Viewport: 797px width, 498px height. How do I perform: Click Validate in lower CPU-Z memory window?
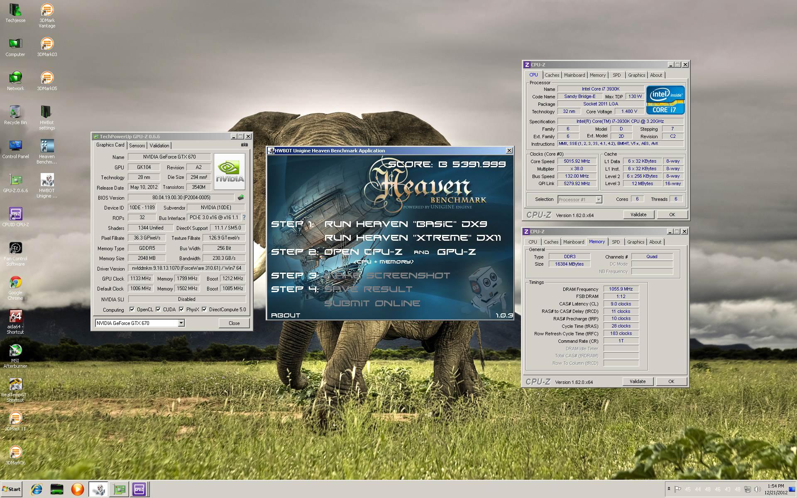click(638, 381)
